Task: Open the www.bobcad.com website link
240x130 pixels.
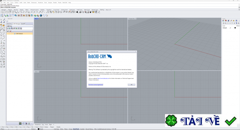Action: (104, 78)
